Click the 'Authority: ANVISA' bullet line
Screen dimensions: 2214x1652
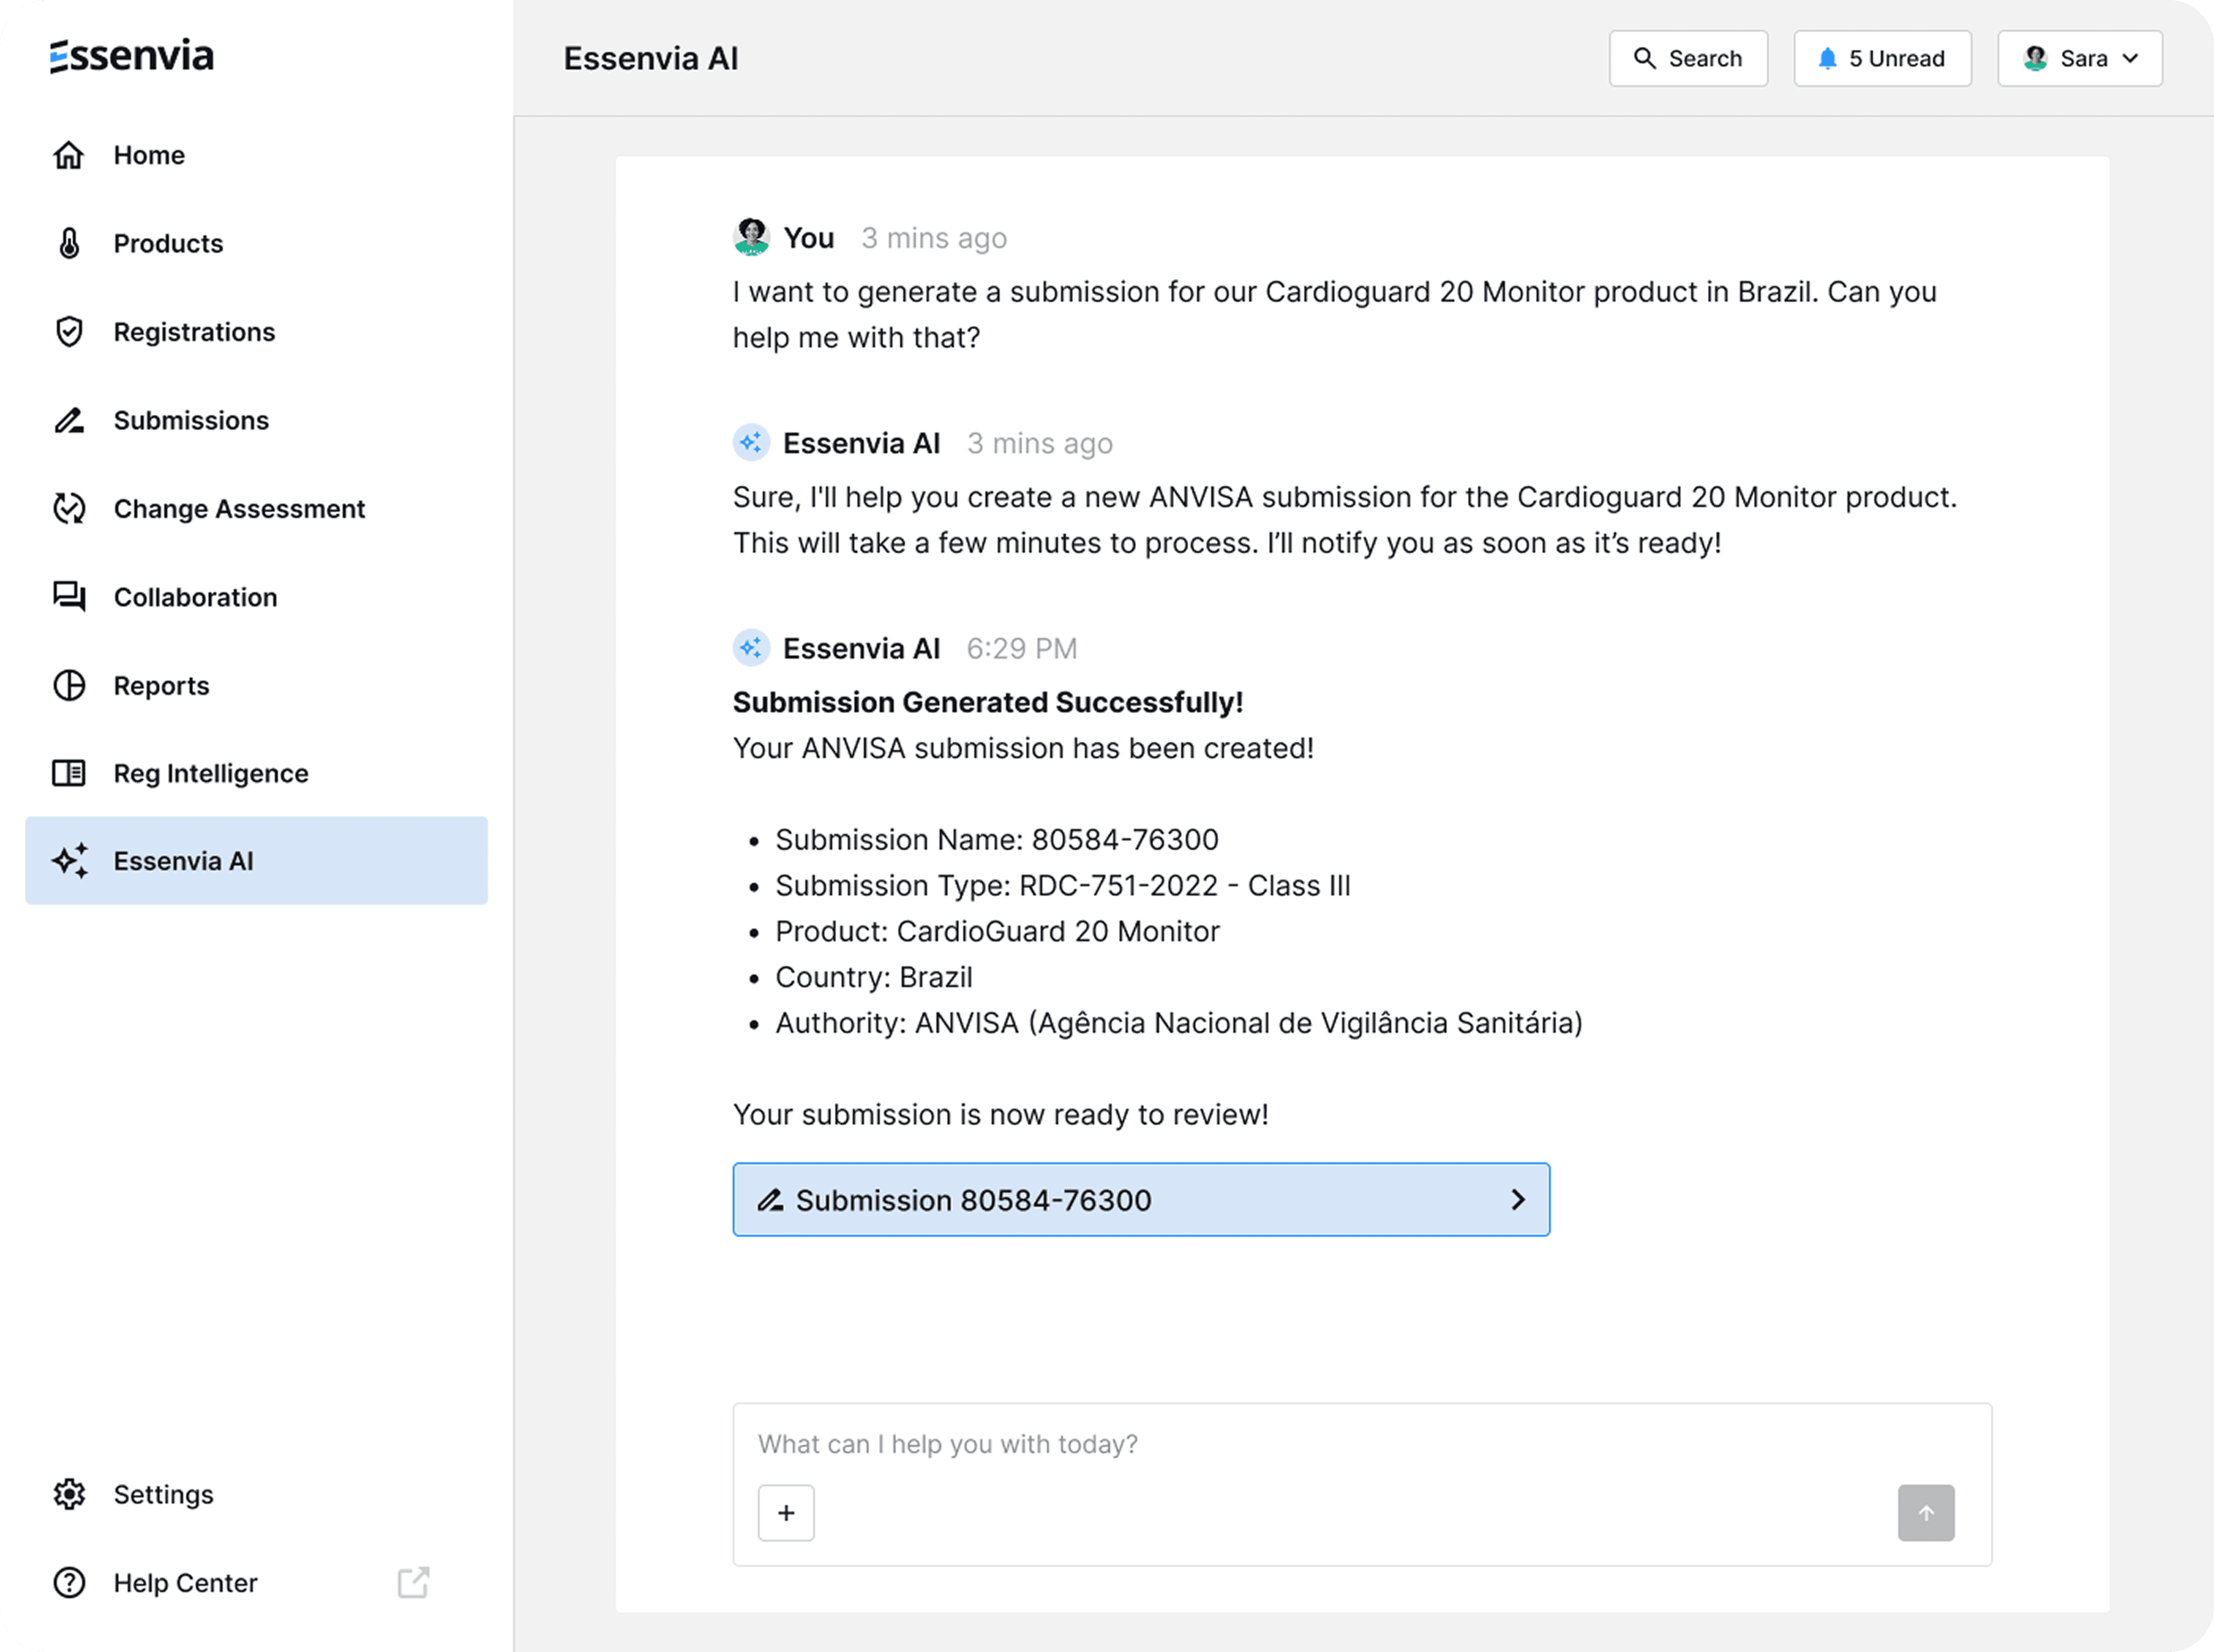click(1179, 1023)
